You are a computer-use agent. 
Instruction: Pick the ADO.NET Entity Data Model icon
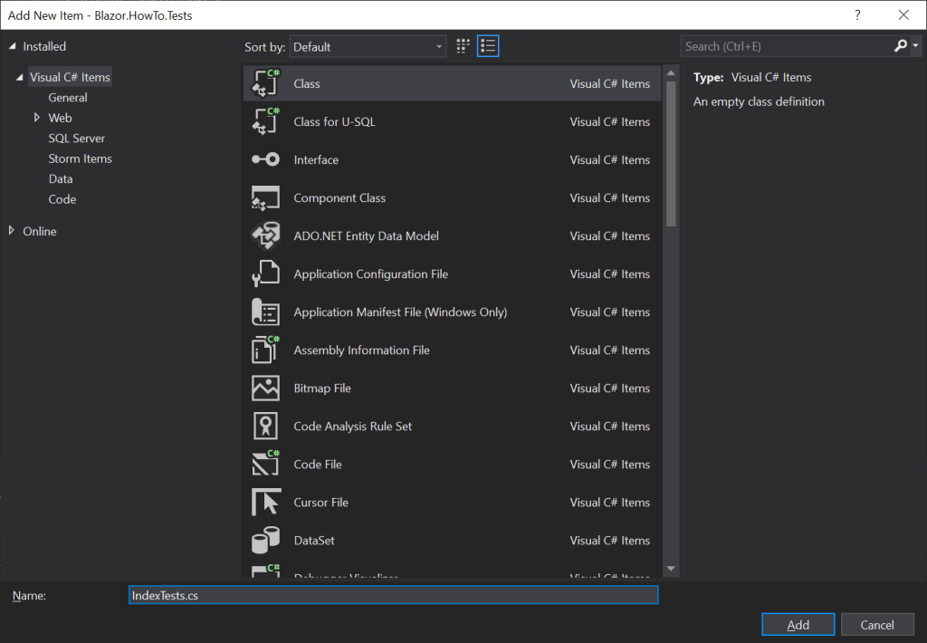pyautogui.click(x=265, y=236)
